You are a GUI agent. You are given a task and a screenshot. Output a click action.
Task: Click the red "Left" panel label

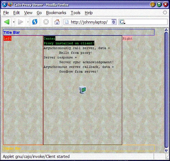point(8,39)
